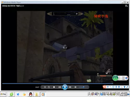
Task: Adjust the volume slider knob
Action: click(x=83, y=87)
